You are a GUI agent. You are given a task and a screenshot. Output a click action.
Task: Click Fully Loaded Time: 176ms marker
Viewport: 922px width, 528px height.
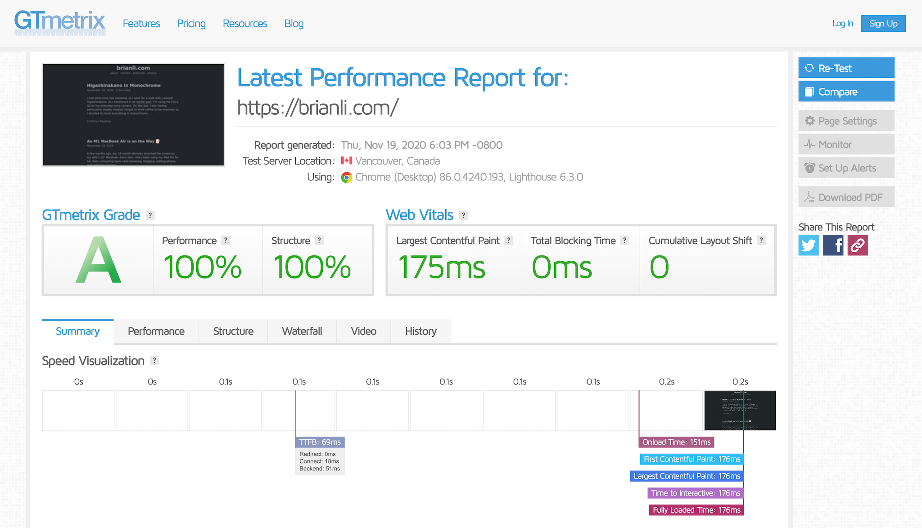pyautogui.click(x=696, y=510)
